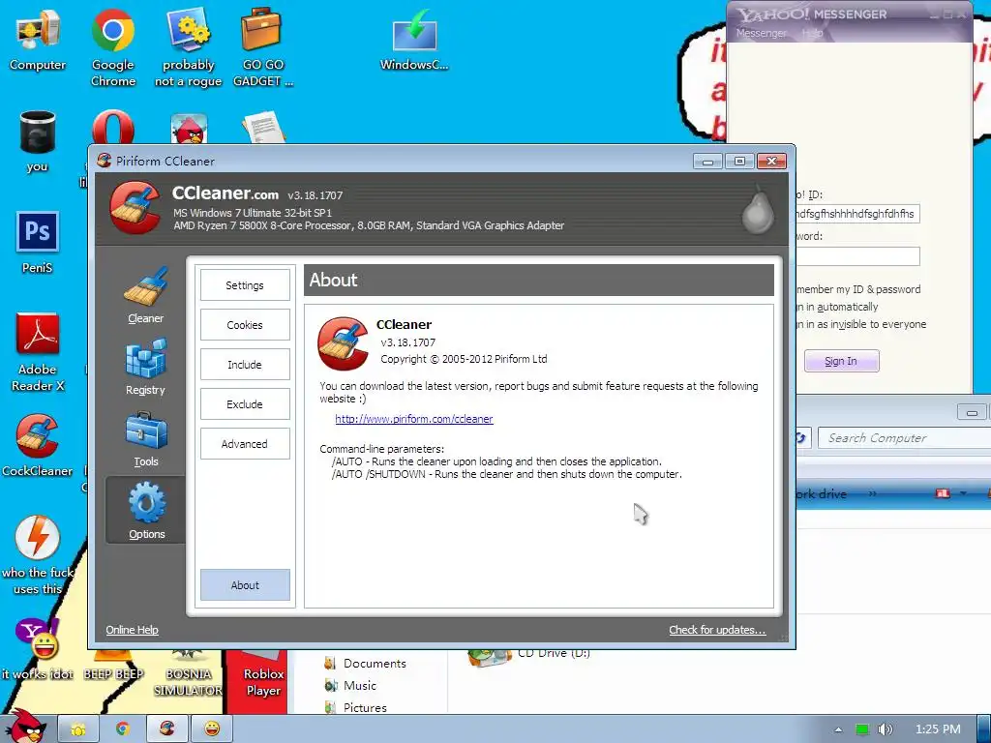Click the Show desktop button on the taskbar
This screenshot has width=991, height=743.
click(984, 729)
